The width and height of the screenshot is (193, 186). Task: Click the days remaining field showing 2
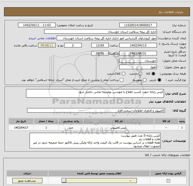click(x=73, y=45)
